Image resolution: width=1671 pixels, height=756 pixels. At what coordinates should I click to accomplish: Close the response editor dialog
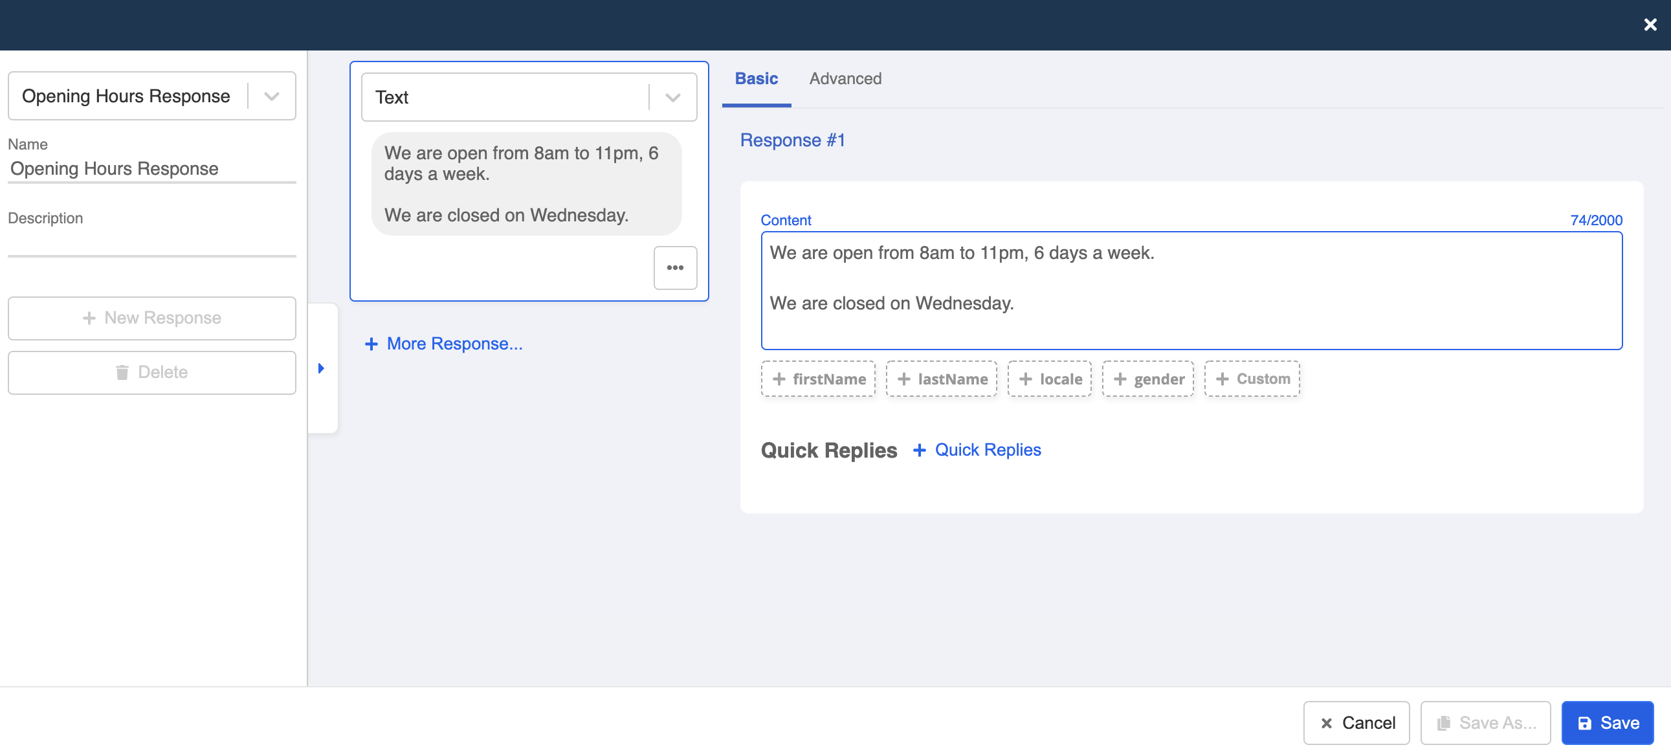tap(1650, 24)
